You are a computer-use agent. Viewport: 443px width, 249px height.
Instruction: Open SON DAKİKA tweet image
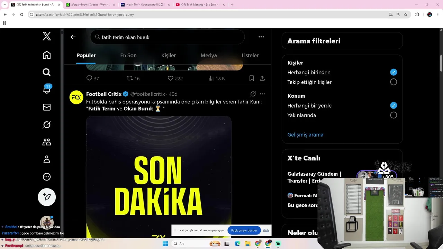pos(159,177)
